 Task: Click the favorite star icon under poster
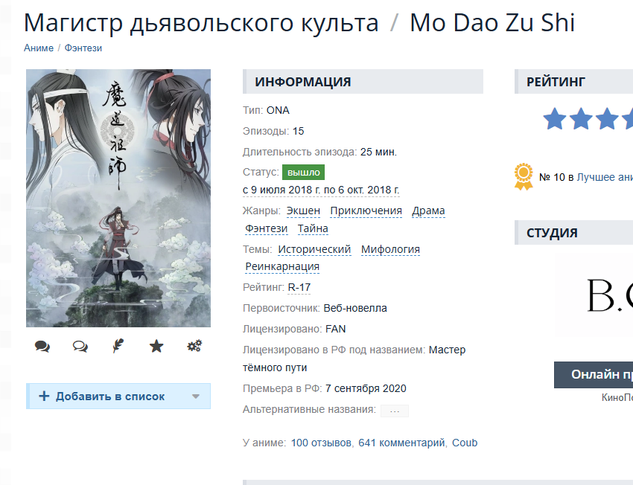(156, 346)
